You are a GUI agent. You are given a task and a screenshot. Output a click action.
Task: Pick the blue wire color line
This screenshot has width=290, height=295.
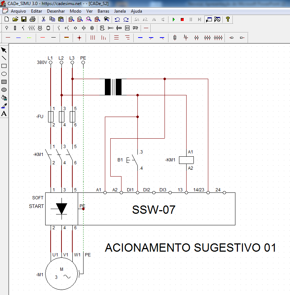click(x=18, y=38)
